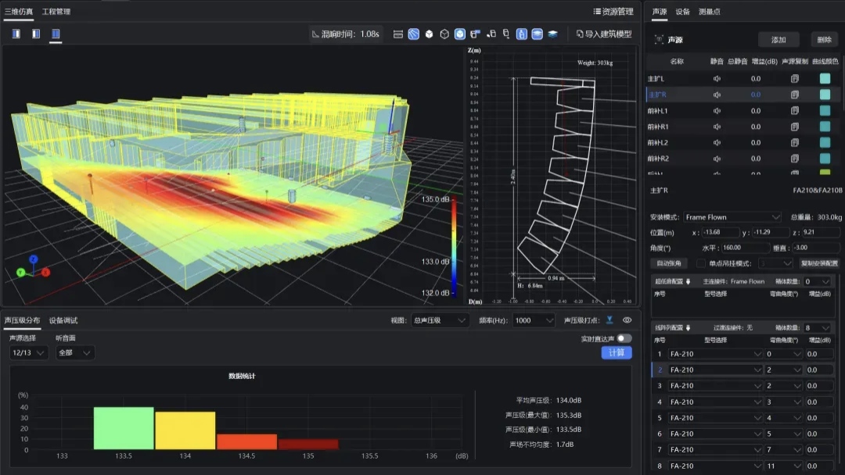Switch to the 设备调试 tab
The image size is (845, 475).
coord(63,320)
